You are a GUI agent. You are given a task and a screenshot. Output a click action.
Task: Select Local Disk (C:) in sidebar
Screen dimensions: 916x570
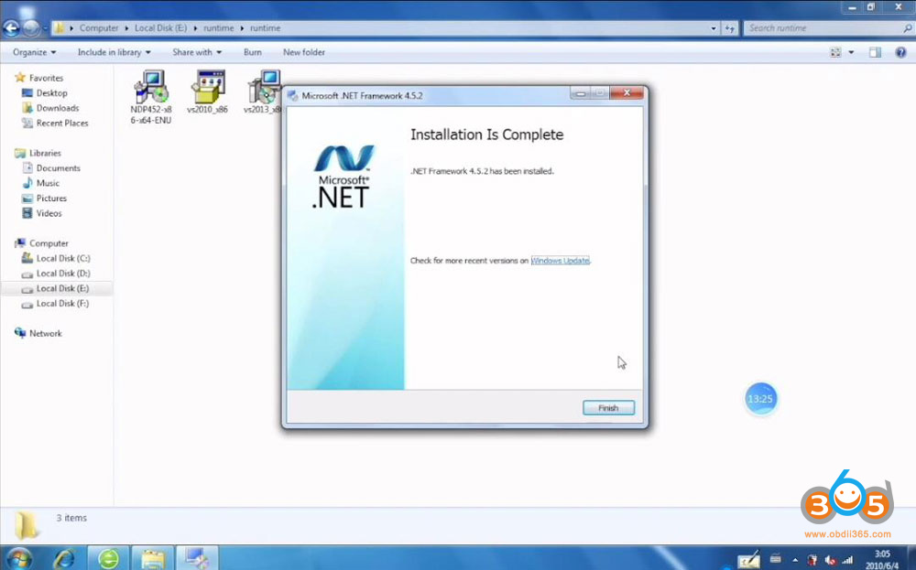pyautogui.click(x=62, y=258)
